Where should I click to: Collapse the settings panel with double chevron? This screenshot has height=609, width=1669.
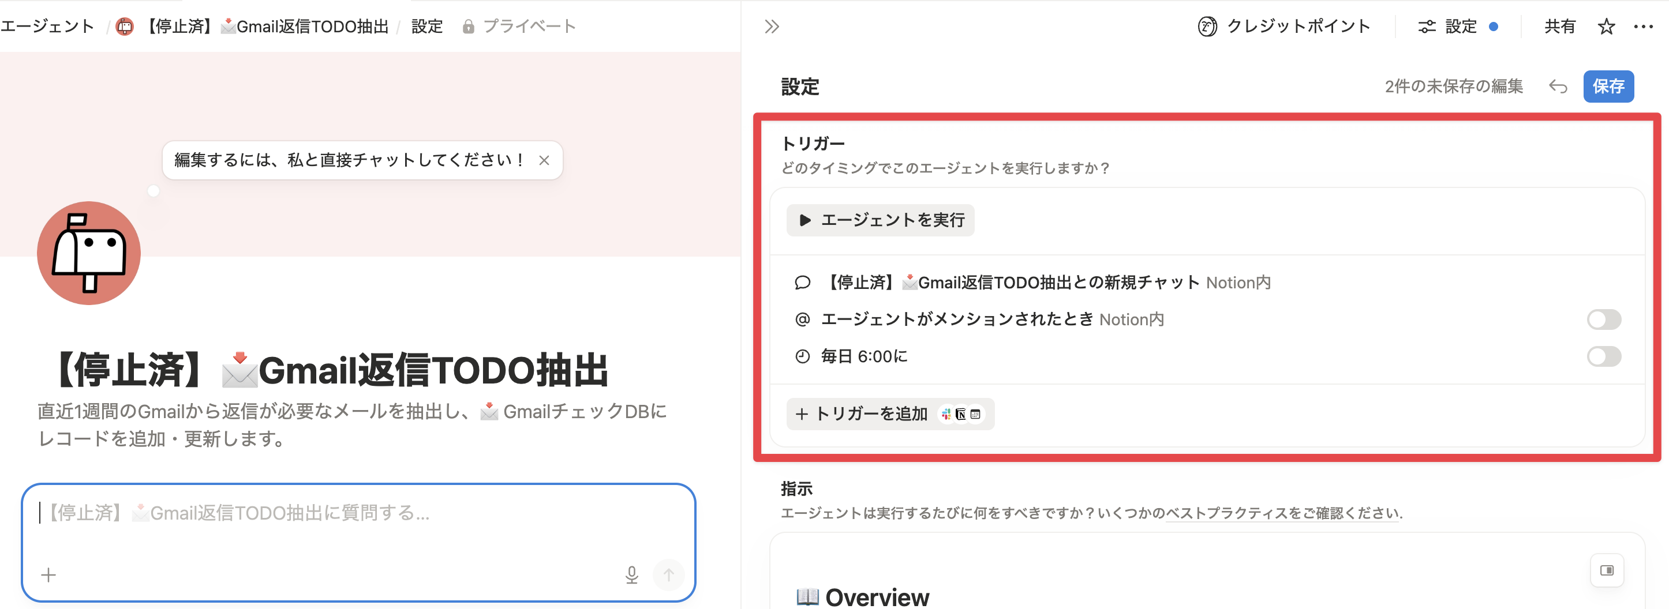point(771,27)
